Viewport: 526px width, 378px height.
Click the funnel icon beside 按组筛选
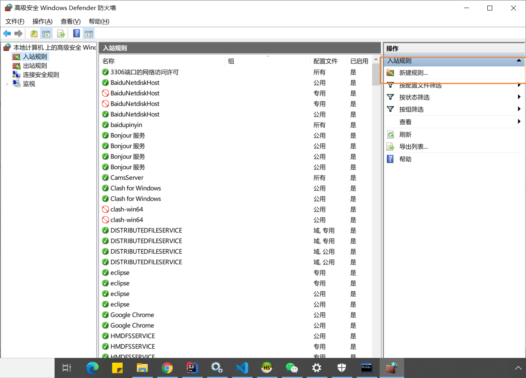(390, 109)
